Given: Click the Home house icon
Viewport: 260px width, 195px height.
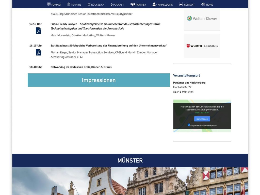Looking at the screenshot, I should pos(203,4).
